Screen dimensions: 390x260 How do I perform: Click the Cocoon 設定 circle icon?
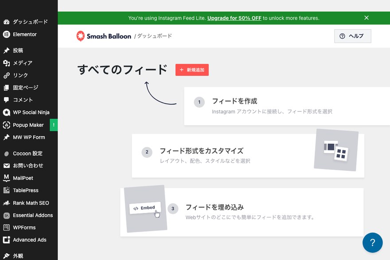tap(7, 154)
